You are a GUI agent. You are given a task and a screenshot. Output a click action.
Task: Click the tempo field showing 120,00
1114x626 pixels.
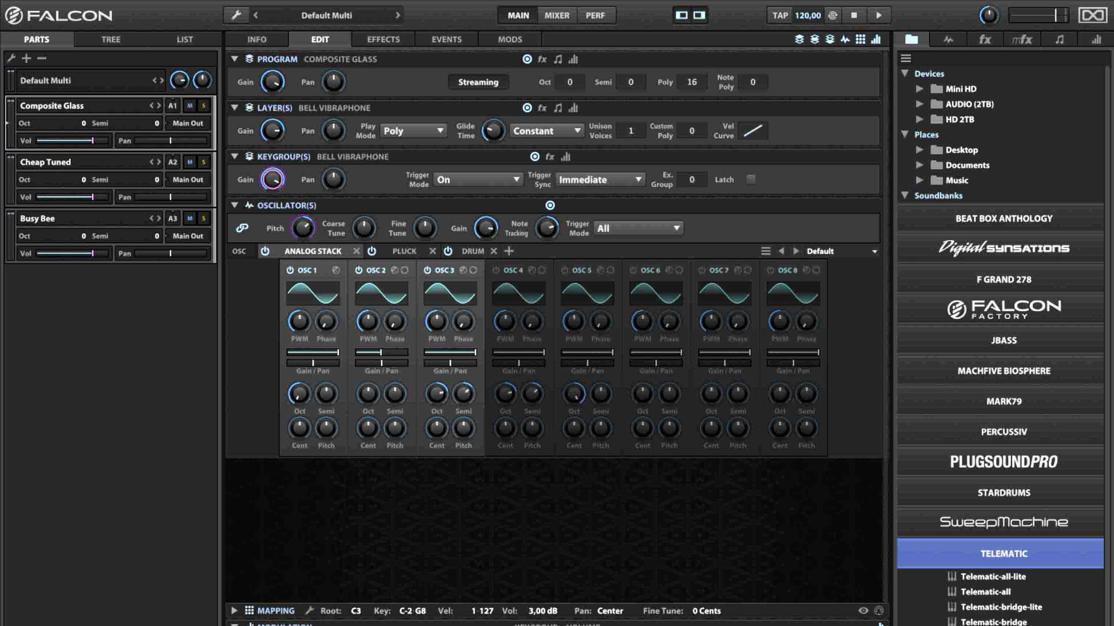tap(807, 16)
